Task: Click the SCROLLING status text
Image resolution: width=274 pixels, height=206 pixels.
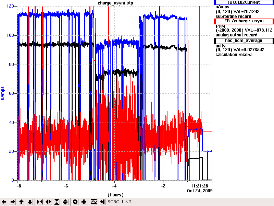Action: click(x=119, y=202)
